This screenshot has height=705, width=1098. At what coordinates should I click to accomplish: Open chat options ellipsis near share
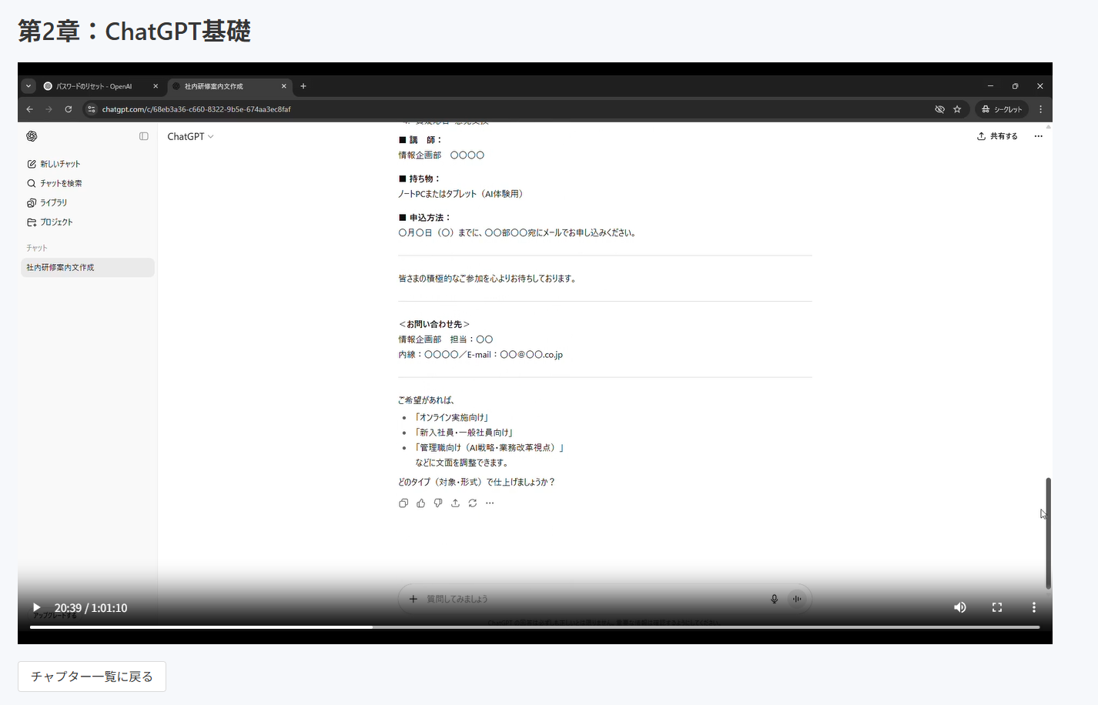(x=1038, y=136)
